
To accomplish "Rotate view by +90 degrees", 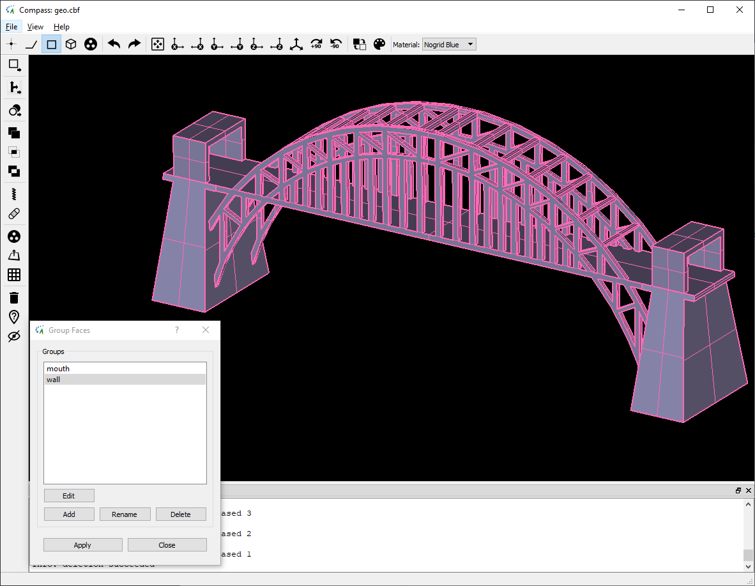I will click(x=316, y=44).
